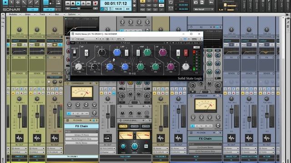291x163 pixels.
Task: Pause the transport
Action: click(83, 3)
